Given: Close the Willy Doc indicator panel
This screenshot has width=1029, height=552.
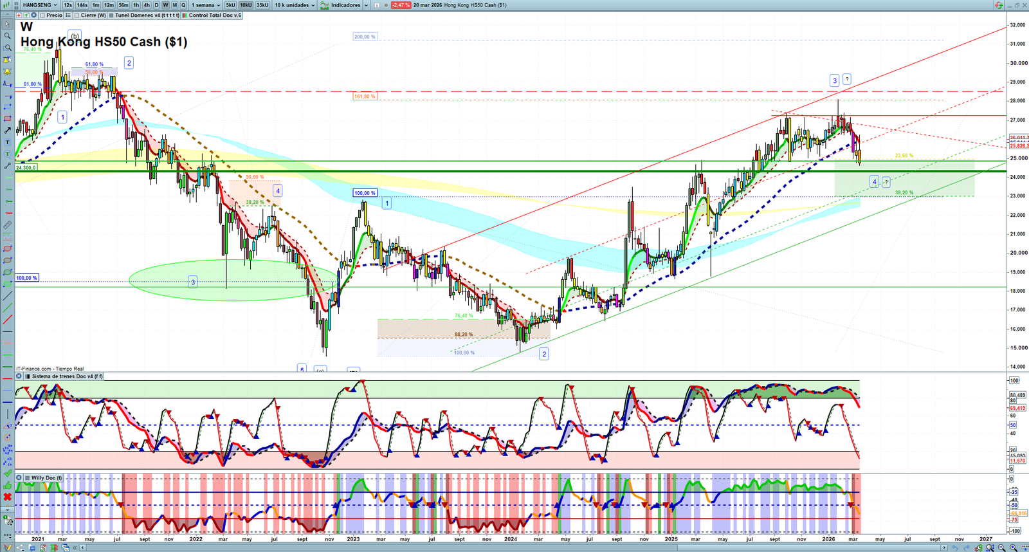Looking at the screenshot, I should coord(19,478).
